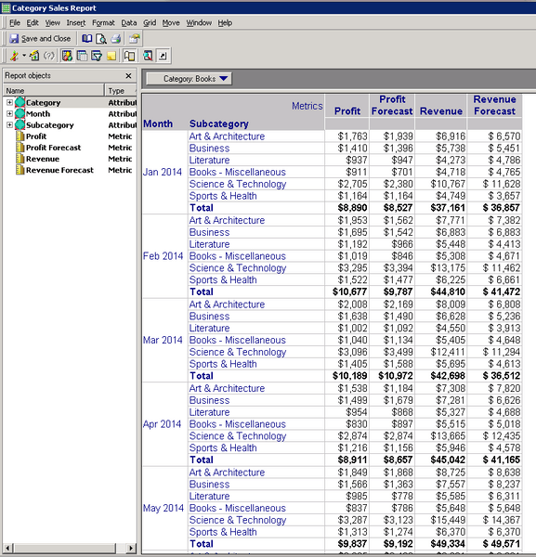Select the Revenue Forecast column header
Image resolution: width=536 pixels, height=557 pixels.
[x=494, y=106]
